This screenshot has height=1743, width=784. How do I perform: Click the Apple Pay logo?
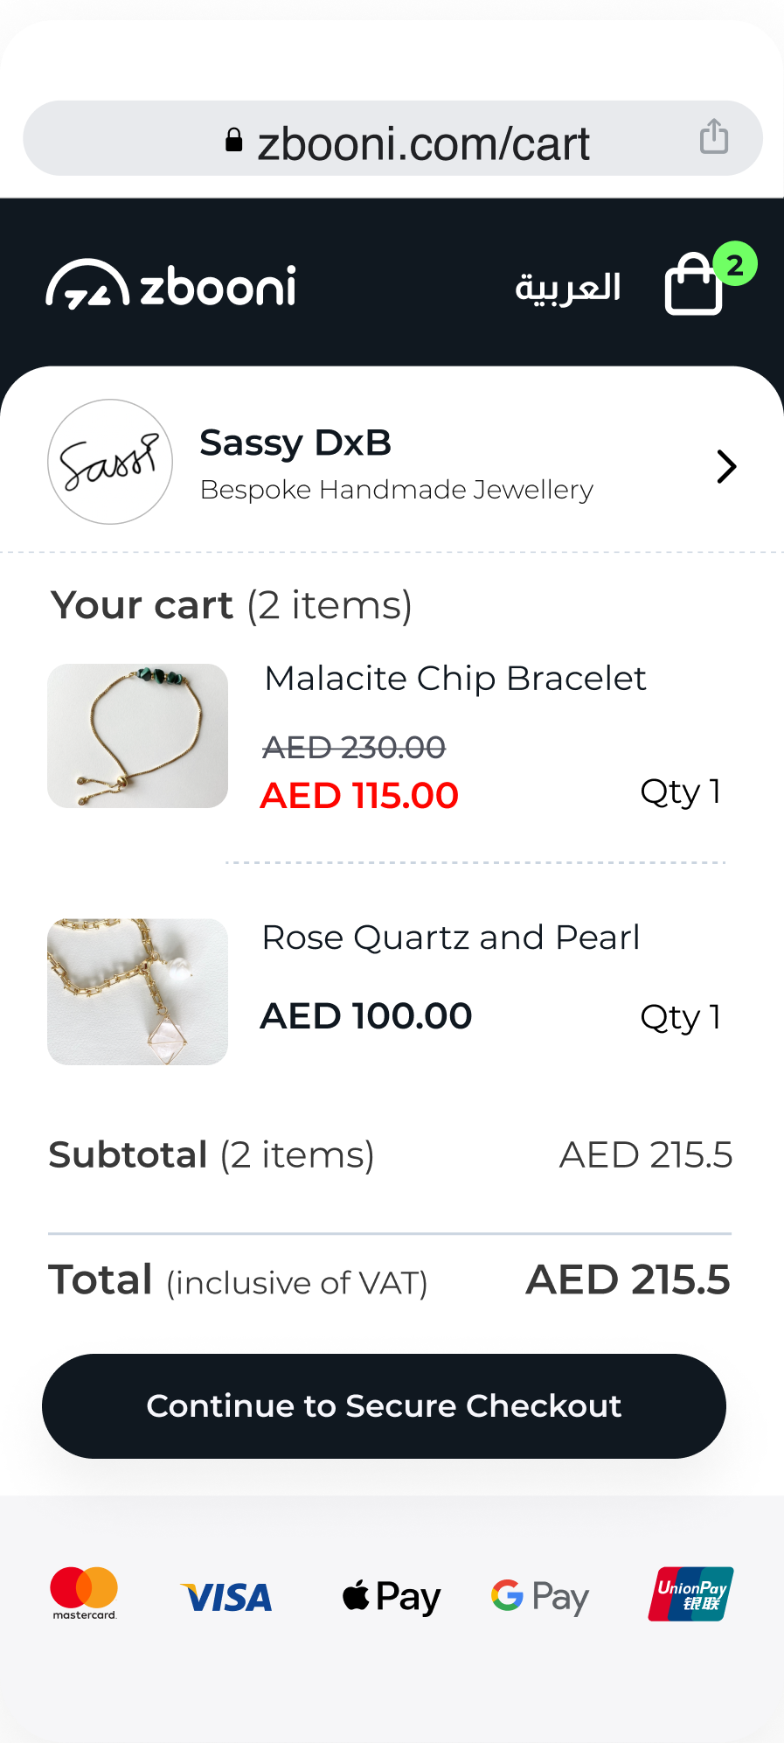pyautogui.click(x=392, y=1597)
